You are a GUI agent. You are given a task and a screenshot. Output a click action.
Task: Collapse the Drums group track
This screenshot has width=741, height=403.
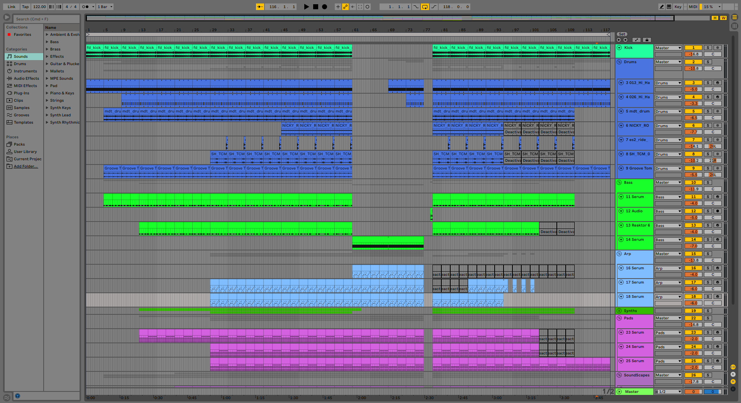(619, 62)
